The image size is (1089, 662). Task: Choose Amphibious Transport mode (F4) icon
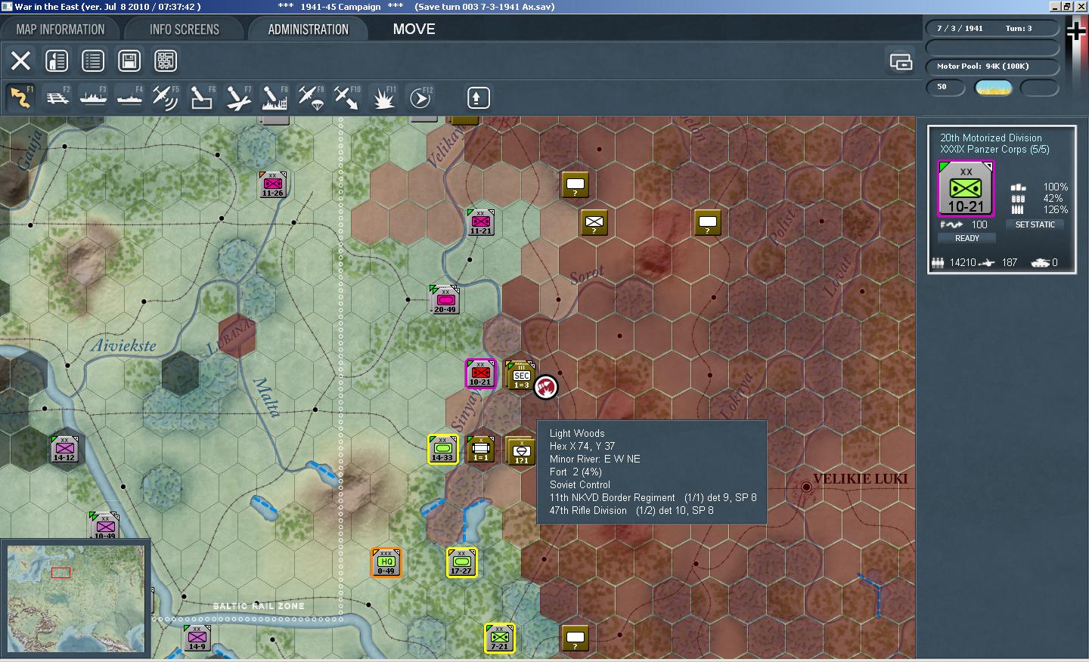(x=129, y=97)
